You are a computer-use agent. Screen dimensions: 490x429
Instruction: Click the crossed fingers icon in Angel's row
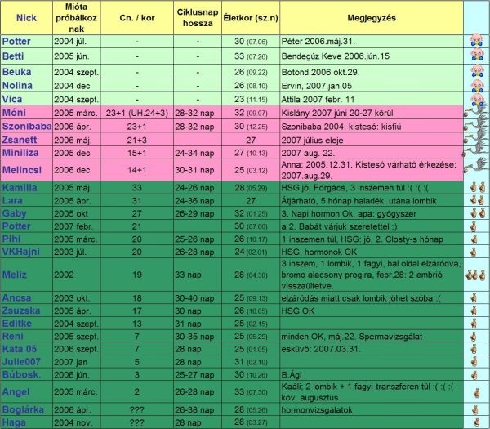click(x=475, y=391)
